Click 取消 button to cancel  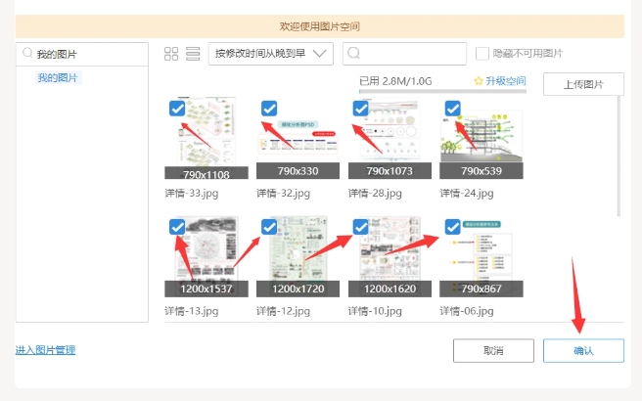point(493,351)
